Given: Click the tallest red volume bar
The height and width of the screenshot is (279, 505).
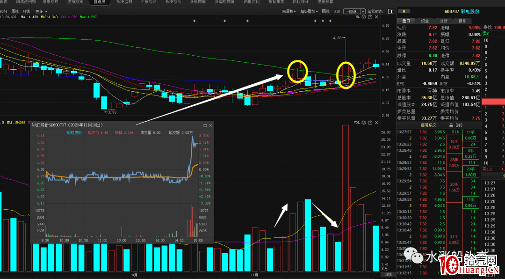Looking at the screenshot, I should 345,197.
